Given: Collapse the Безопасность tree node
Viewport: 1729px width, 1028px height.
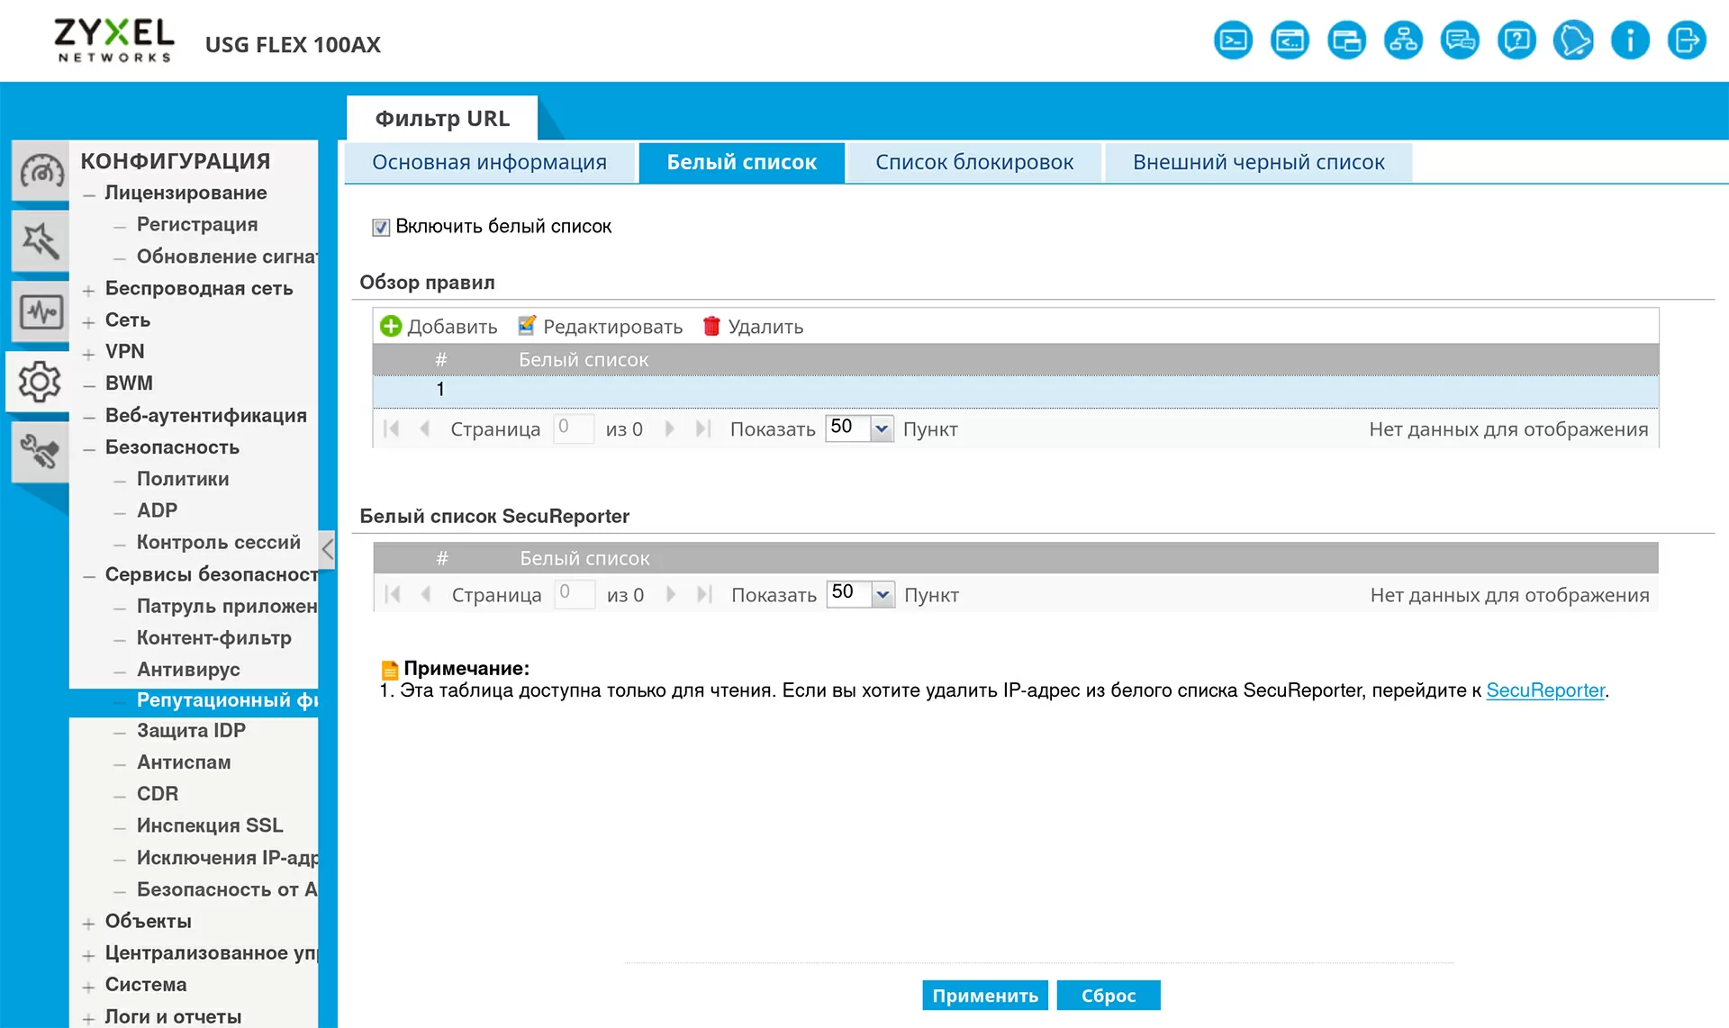Looking at the screenshot, I should pyautogui.click(x=88, y=449).
